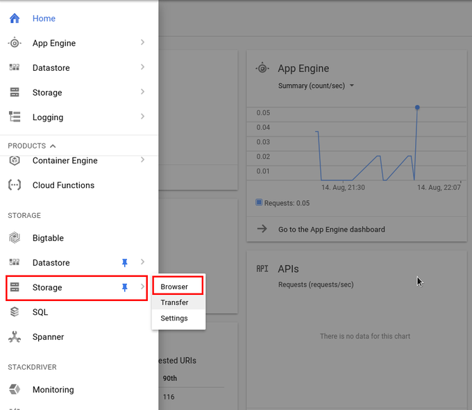Click the 'There is no data for this chart' text
This screenshot has height=410, width=472.
pos(365,336)
